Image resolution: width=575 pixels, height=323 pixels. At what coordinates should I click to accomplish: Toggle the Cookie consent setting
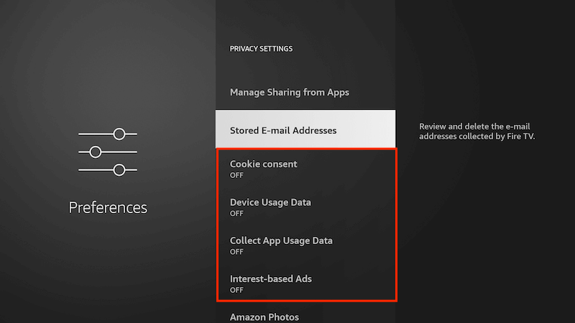pyautogui.click(x=305, y=169)
